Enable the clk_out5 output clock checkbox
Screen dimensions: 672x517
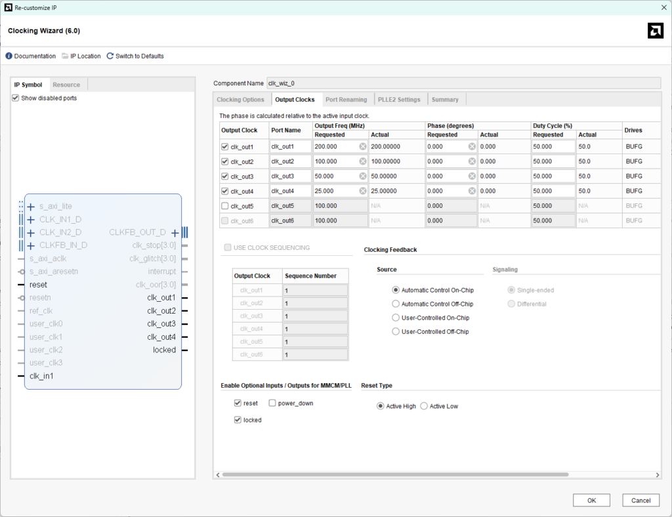[x=224, y=206]
